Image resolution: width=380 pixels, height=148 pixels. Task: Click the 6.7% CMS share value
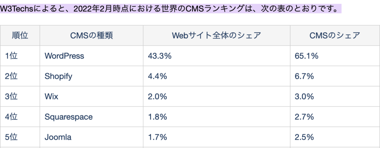point(305,76)
